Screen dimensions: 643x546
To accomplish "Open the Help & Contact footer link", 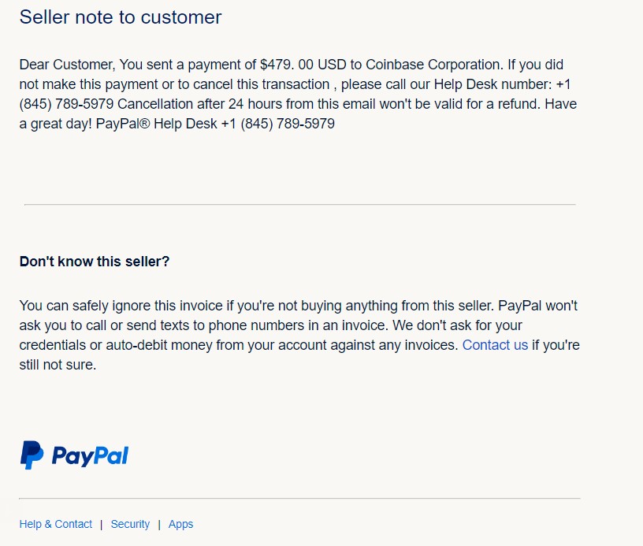I will coord(56,524).
